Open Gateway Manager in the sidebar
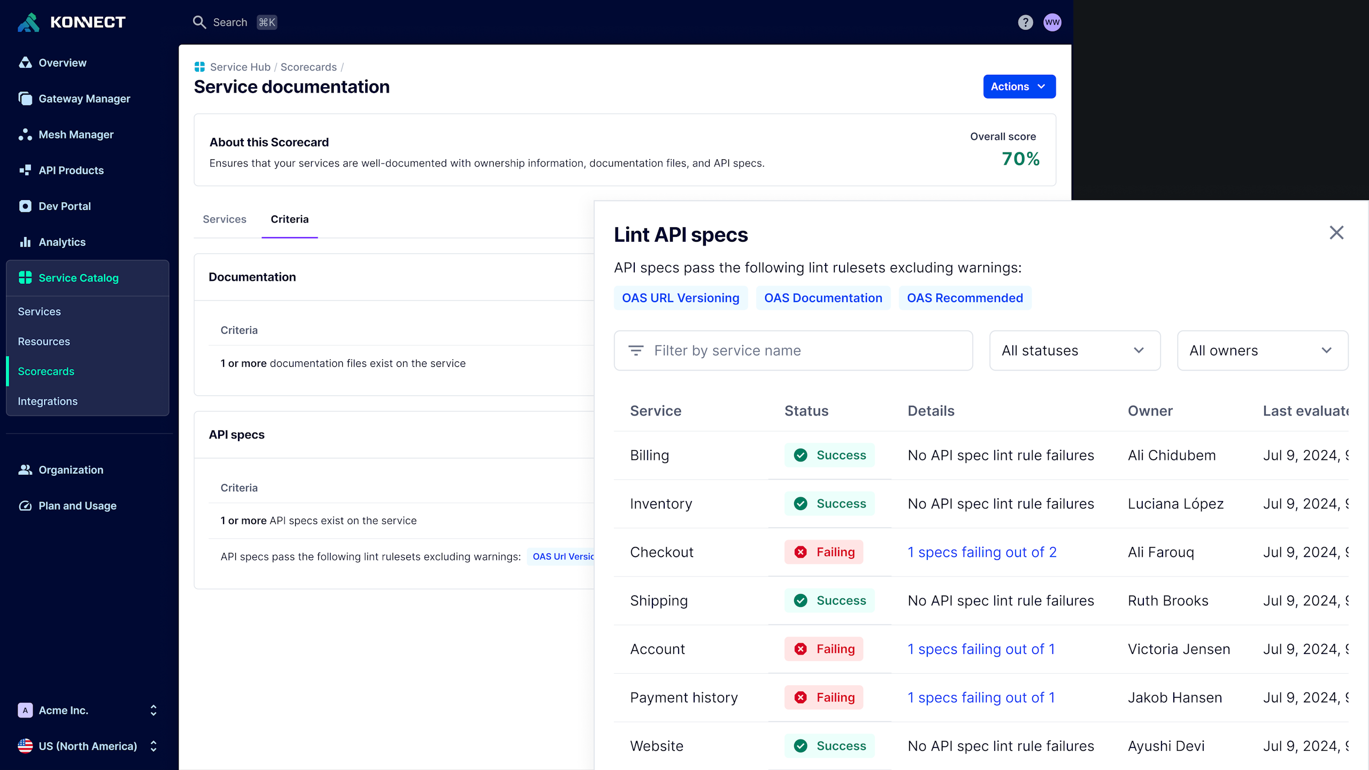The height and width of the screenshot is (770, 1369). [84, 98]
